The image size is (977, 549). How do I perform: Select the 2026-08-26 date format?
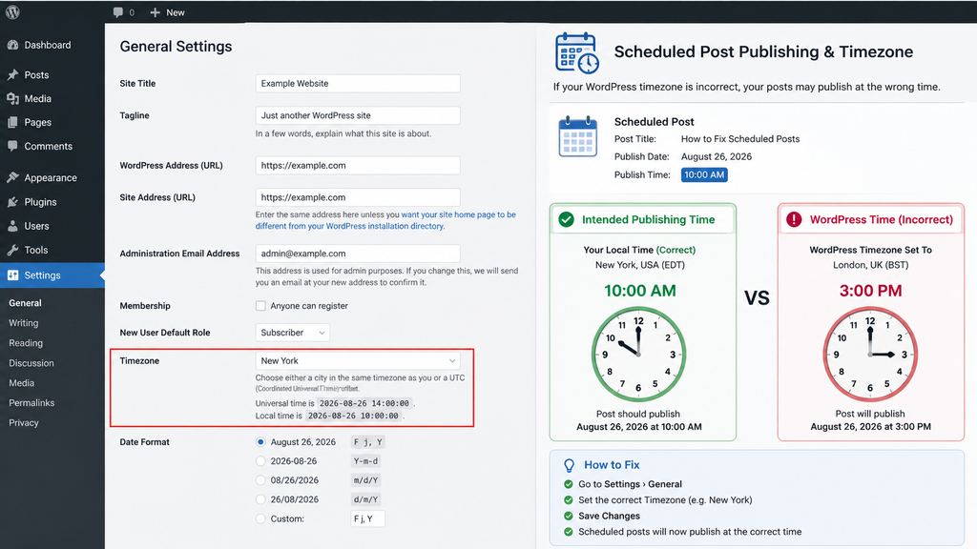tap(260, 461)
